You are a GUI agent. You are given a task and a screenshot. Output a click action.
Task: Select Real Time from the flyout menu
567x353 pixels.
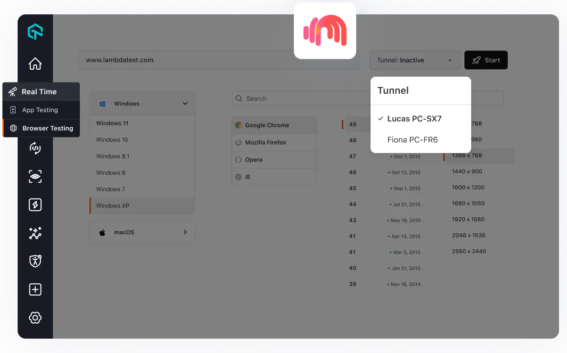pyautogui.click(x=41, y=92)
